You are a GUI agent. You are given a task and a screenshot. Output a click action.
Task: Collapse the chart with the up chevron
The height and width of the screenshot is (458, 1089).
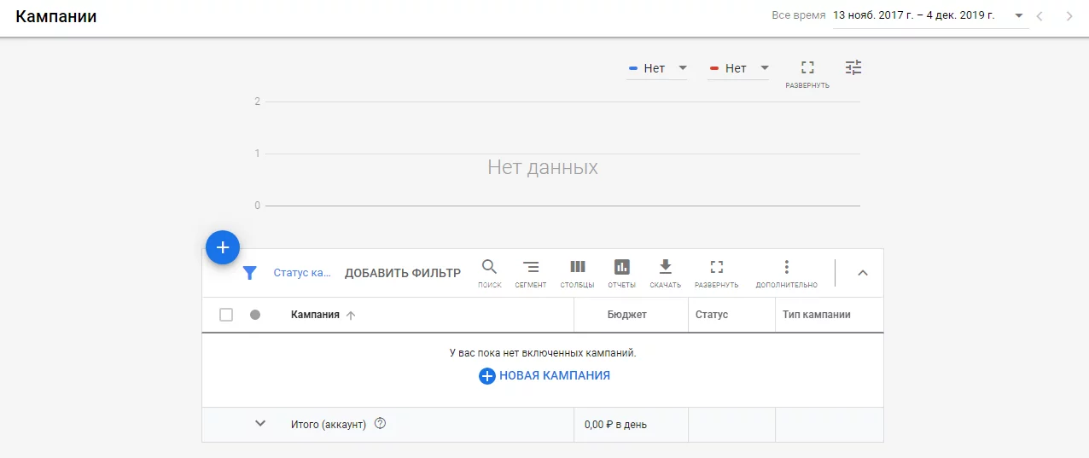coord(862,273)
